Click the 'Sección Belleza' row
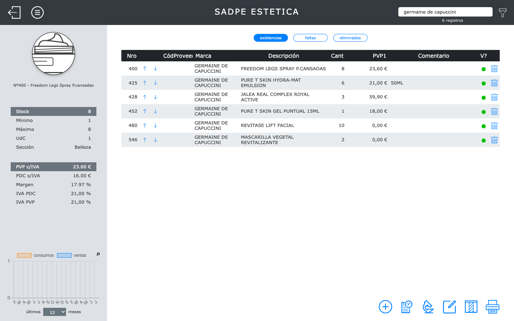Image resolution: width=514 pixels, height=321 pixels. point(54,147)
